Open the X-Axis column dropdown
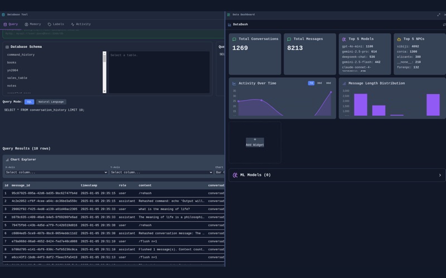The height and width of the screenshot is (278, 446). [56, 172]
